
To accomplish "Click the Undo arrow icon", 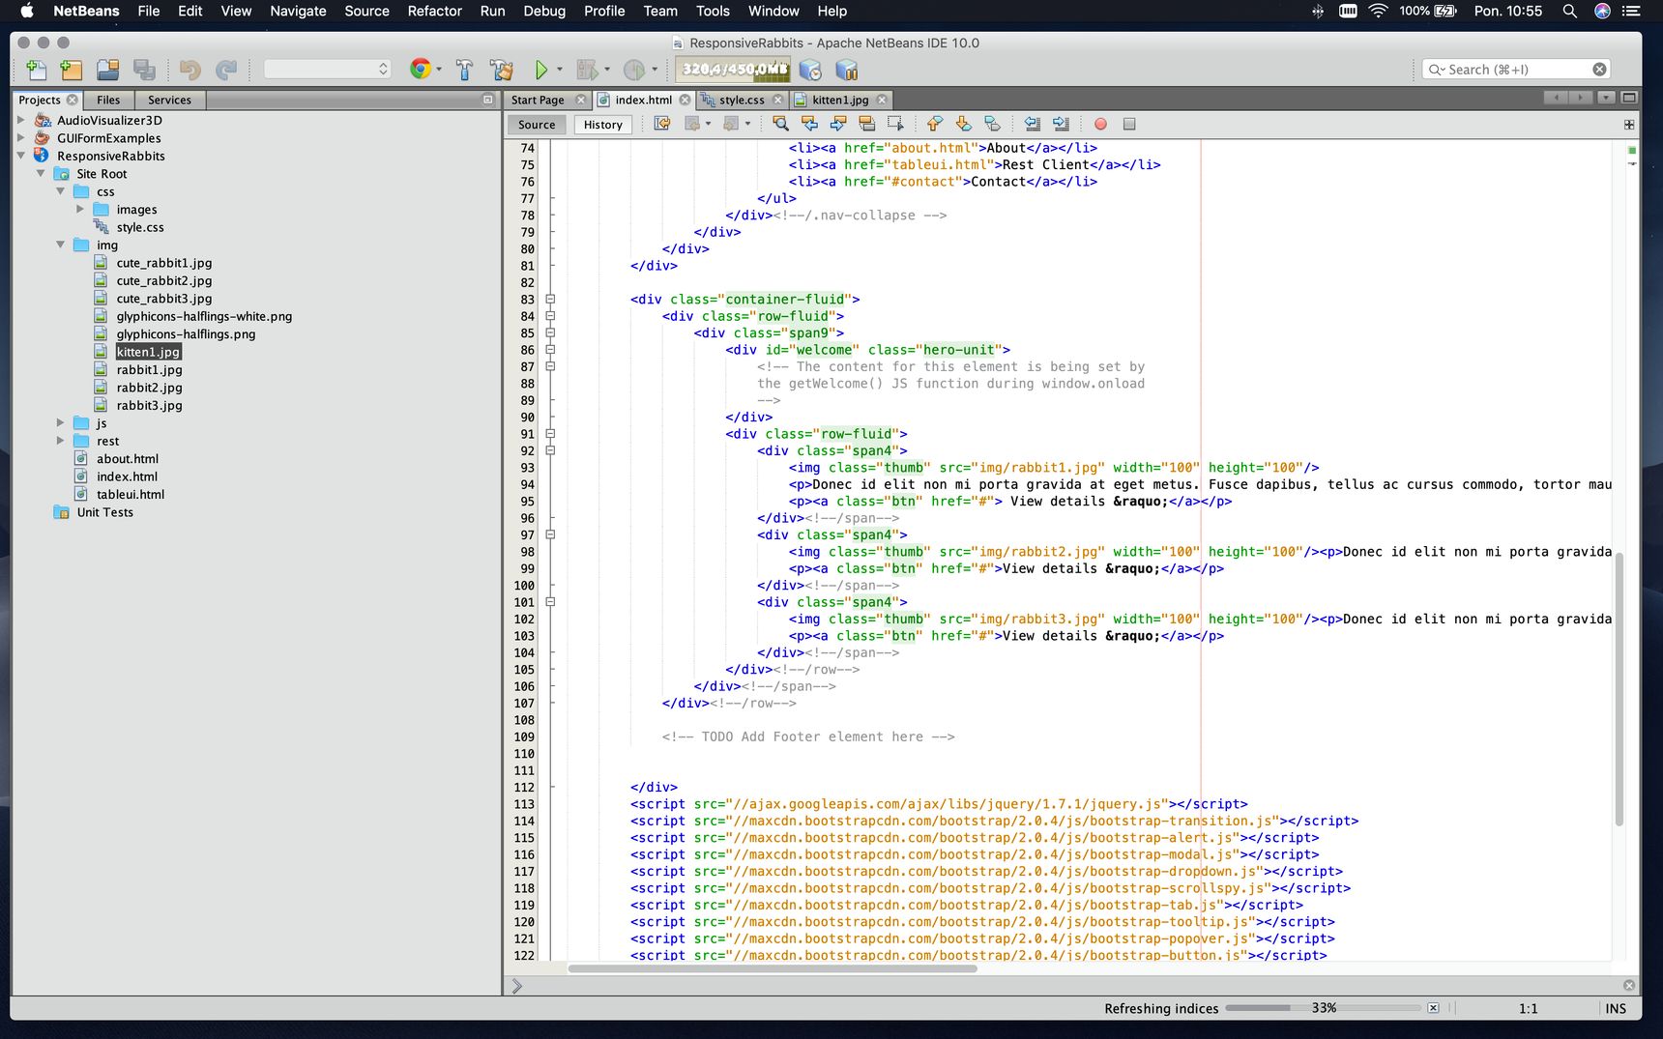I will [190, 70].
